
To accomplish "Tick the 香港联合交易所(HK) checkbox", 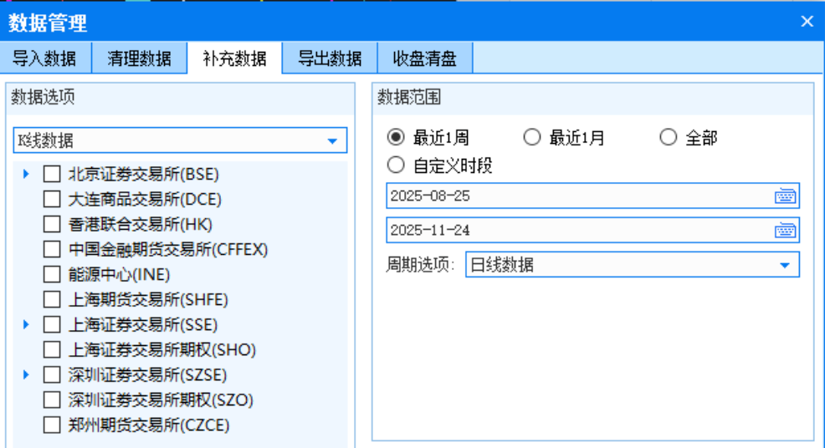I will (x=52, y=225).
